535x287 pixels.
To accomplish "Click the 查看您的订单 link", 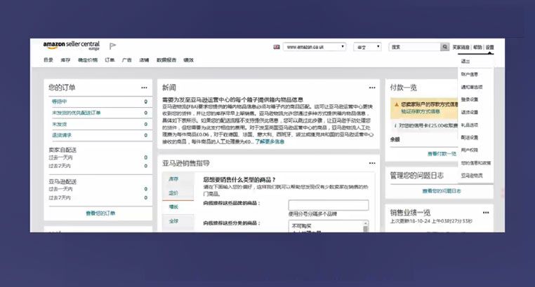I will [x=100, y=213].
